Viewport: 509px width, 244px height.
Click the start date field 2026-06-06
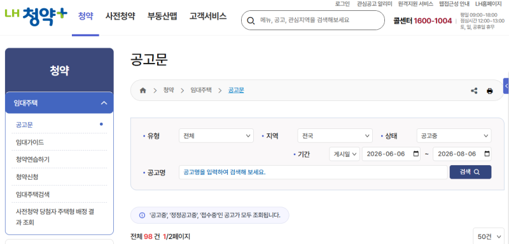tap(391, 154)
